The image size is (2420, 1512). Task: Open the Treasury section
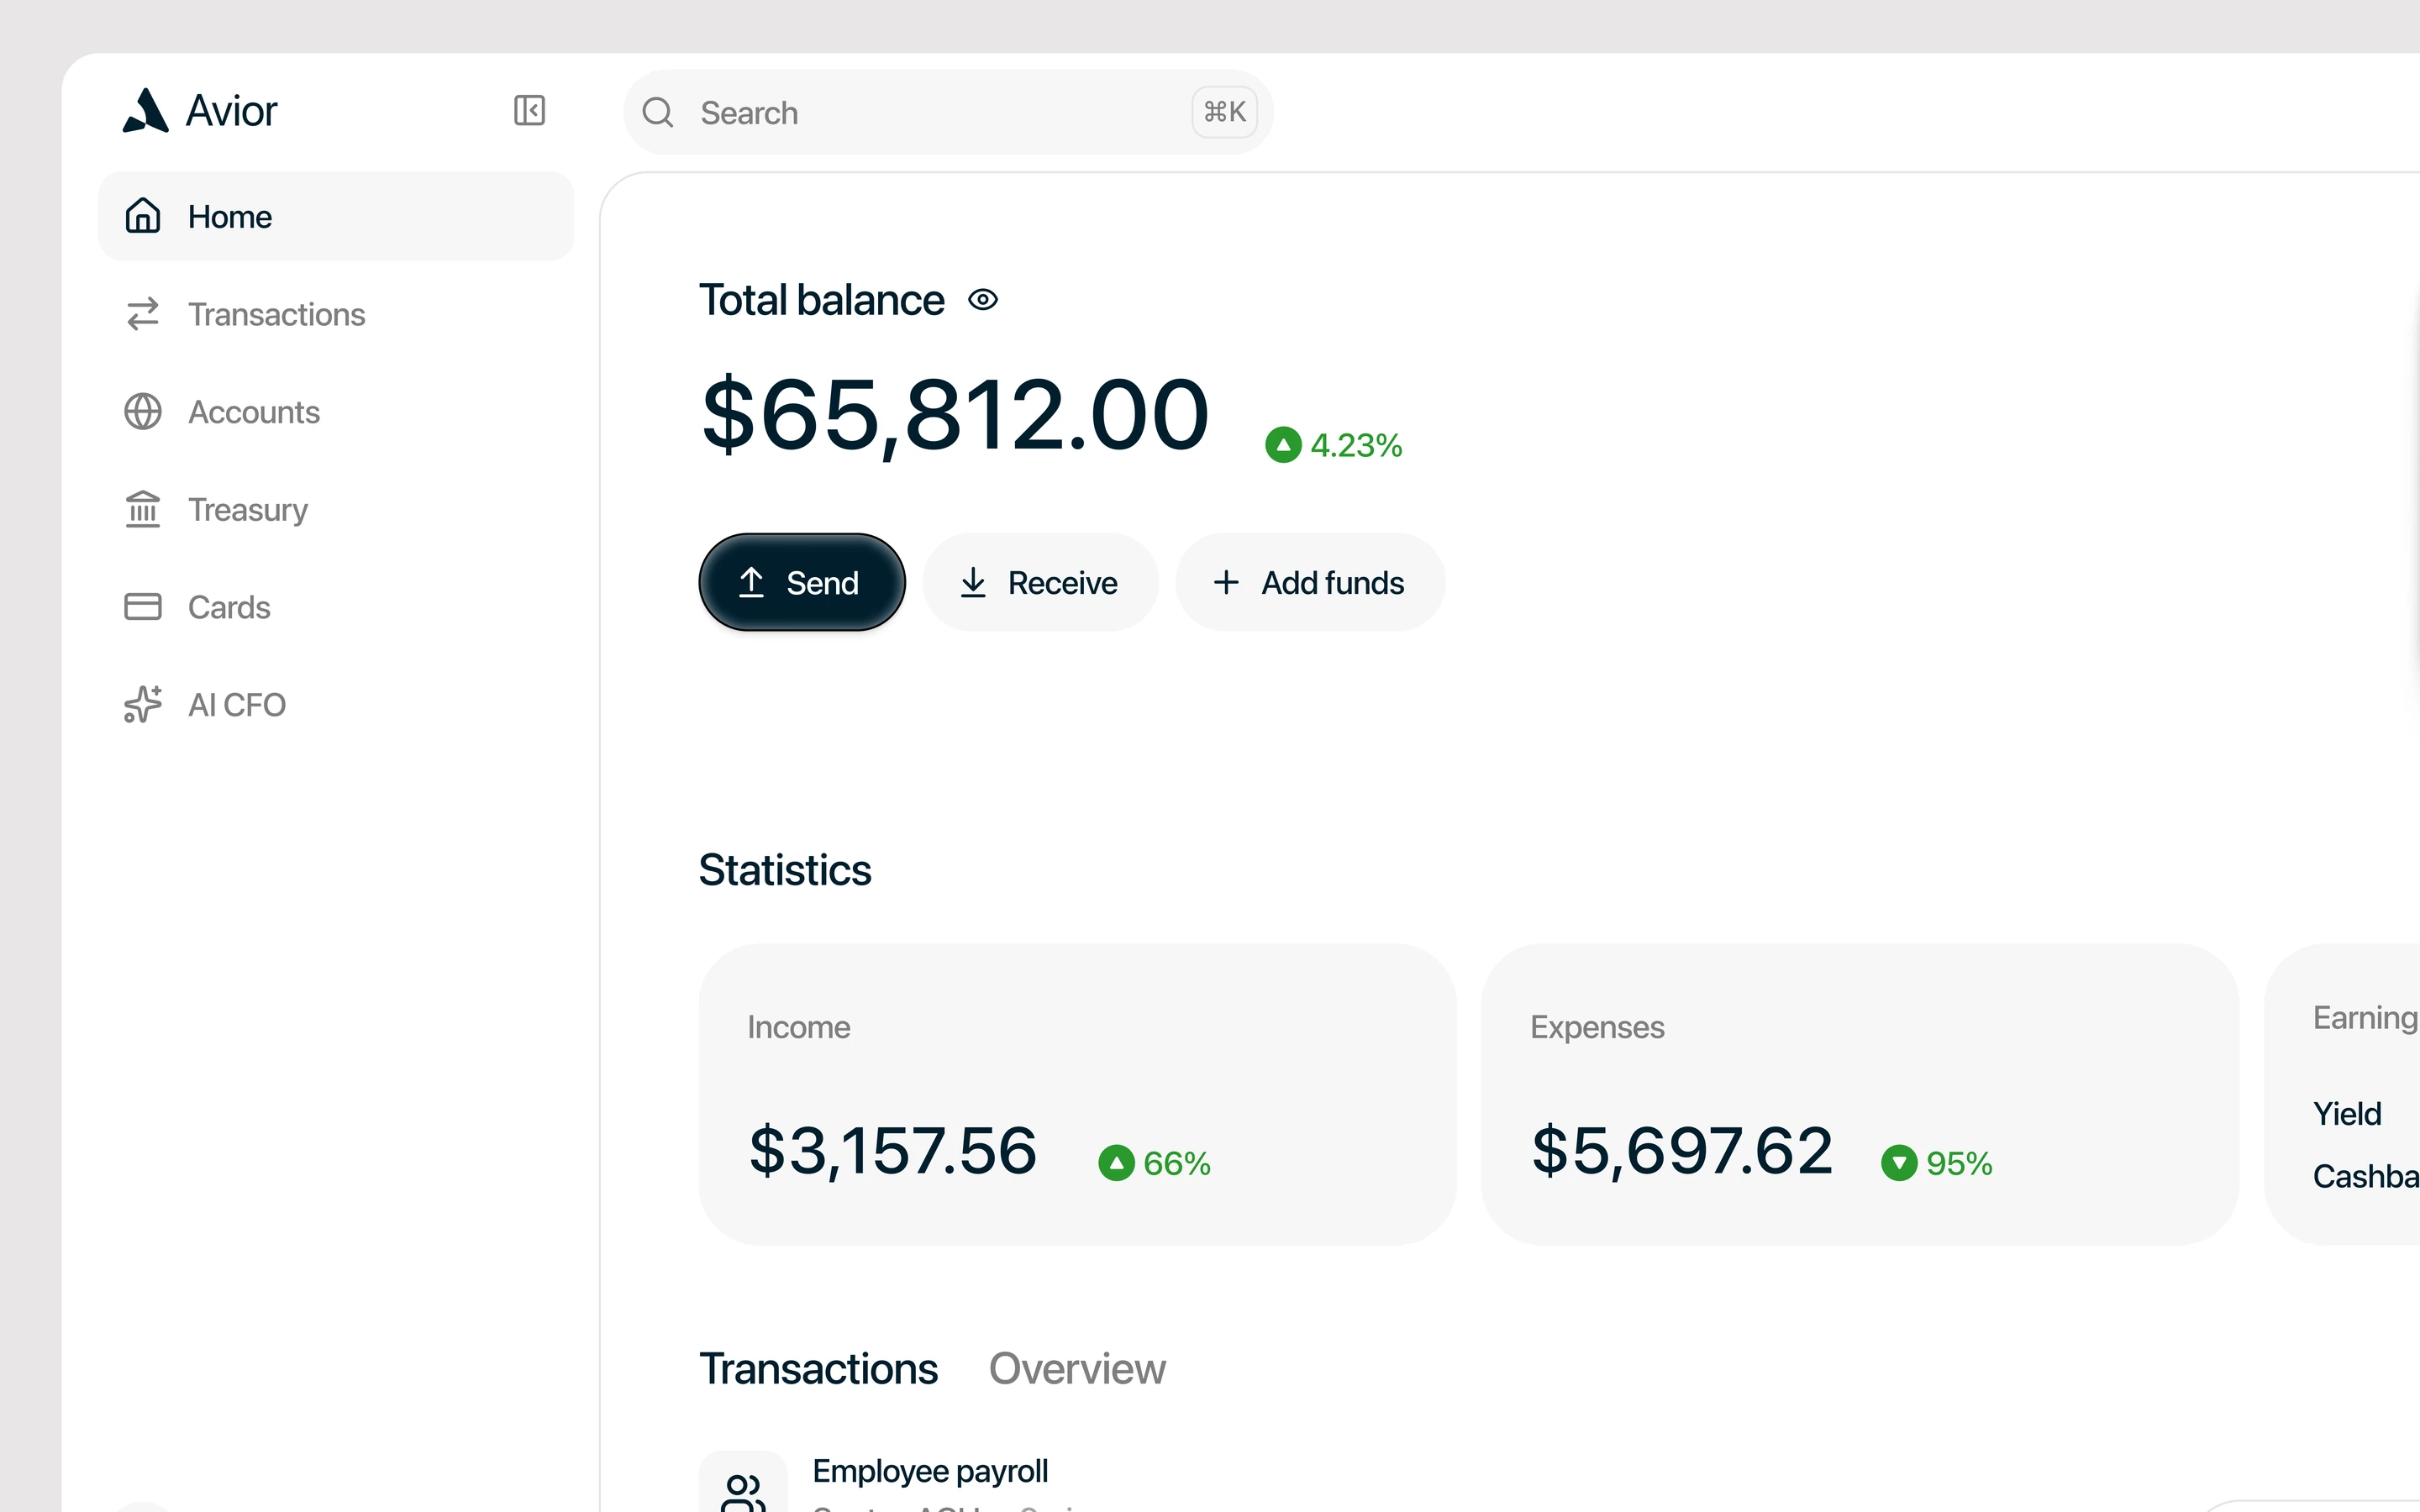coord(336,509)
